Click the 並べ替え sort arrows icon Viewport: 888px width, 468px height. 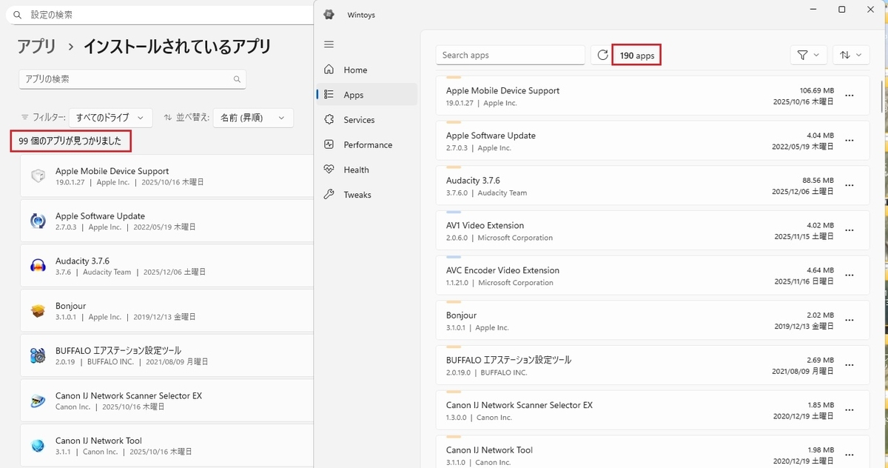(x=168, y=118)
